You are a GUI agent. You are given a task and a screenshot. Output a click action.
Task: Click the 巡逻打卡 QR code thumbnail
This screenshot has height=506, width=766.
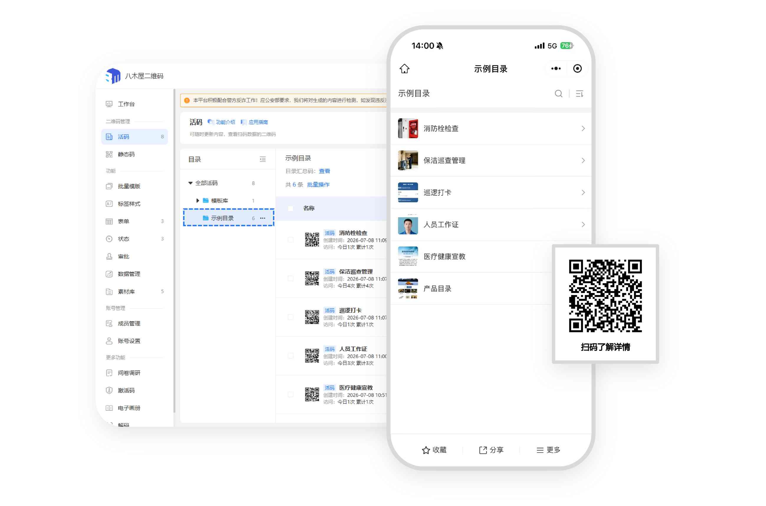(x=312, y=317)
